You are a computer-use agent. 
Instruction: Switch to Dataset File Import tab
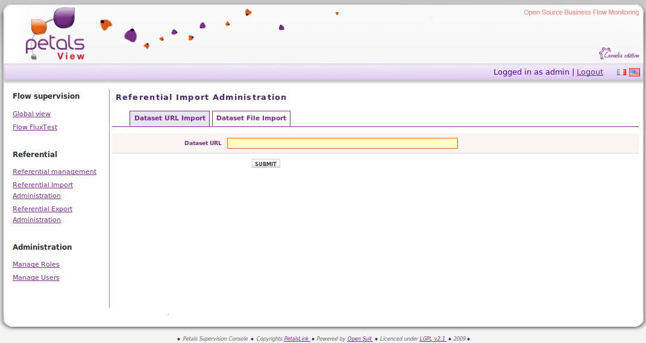point(251,119)
